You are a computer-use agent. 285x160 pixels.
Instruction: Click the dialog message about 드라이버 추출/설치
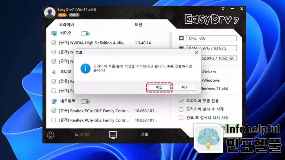coord(143,68)
